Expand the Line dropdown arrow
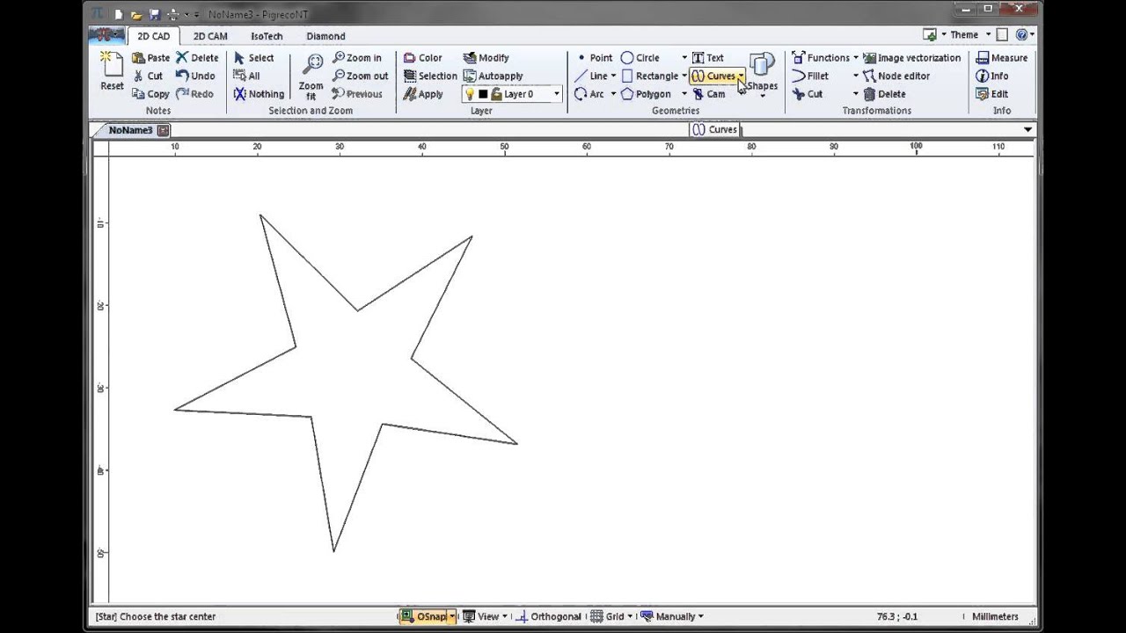1126x633 pixels. click(613, 76)
